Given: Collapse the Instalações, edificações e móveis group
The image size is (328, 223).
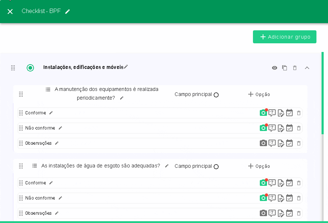Looking at the screenshot, I should (307, 68).
